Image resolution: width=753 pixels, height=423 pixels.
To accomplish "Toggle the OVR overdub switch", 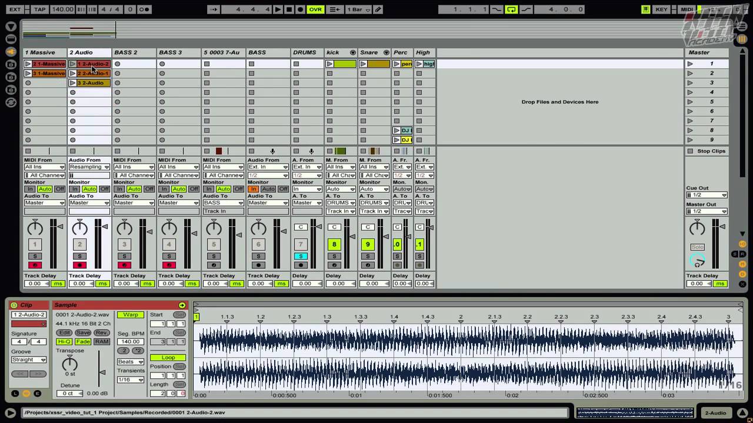I will click(315, 9).
